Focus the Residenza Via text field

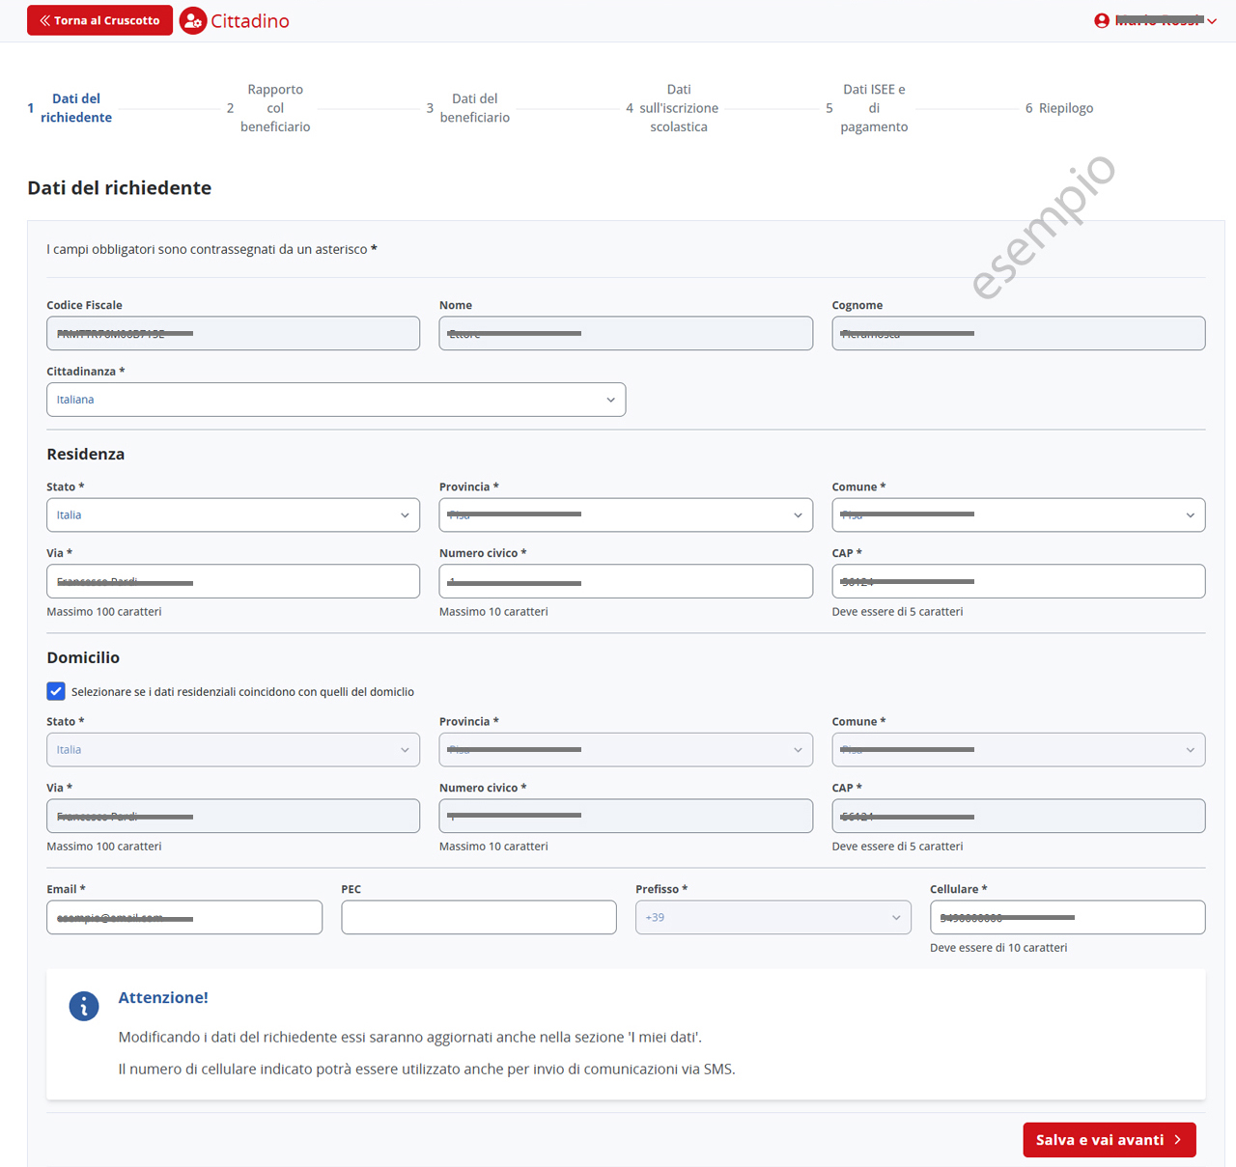coord(233,581)
